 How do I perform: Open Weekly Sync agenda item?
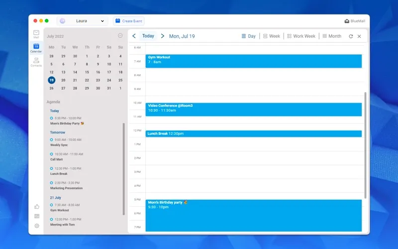(66, 142)
